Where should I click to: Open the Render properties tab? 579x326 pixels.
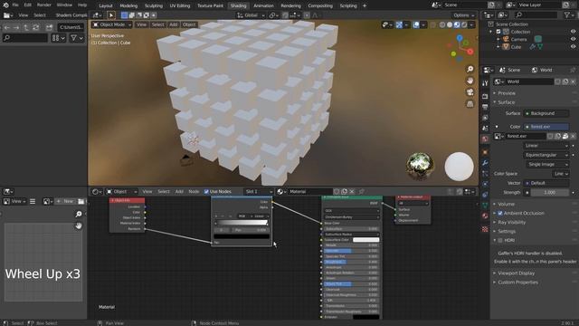pos(485,96)
